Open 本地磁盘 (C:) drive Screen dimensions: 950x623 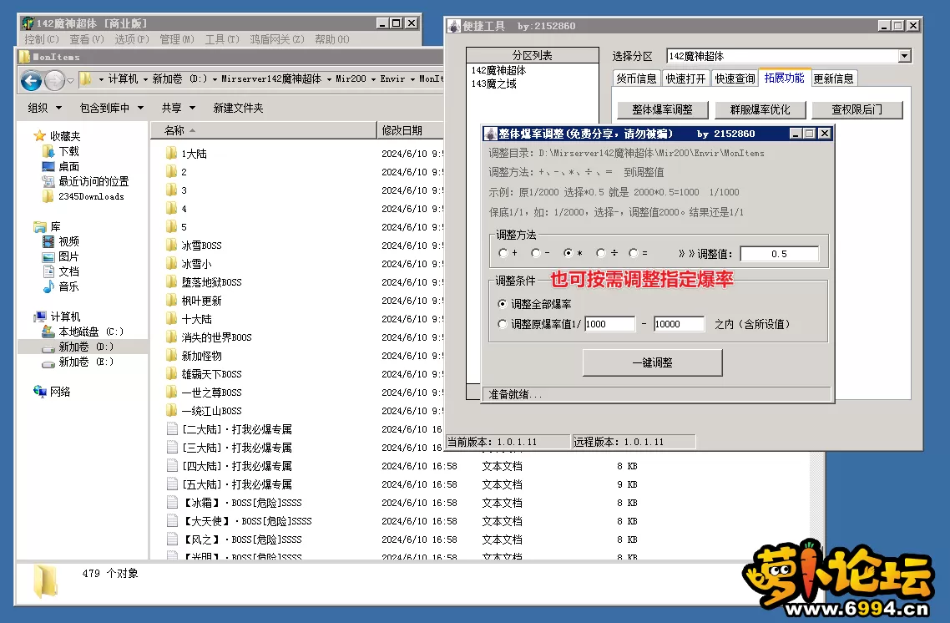(83, 332)
